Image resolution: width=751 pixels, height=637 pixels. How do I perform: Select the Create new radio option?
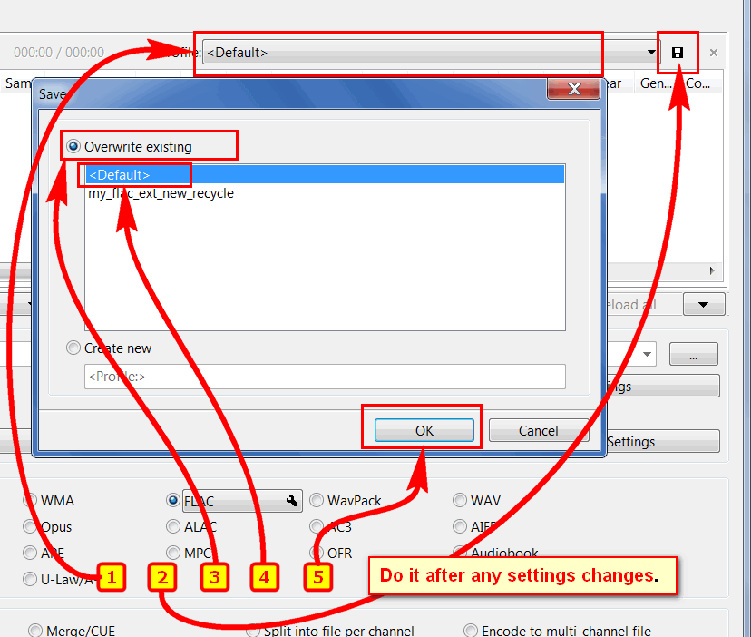tap(74, 348)
